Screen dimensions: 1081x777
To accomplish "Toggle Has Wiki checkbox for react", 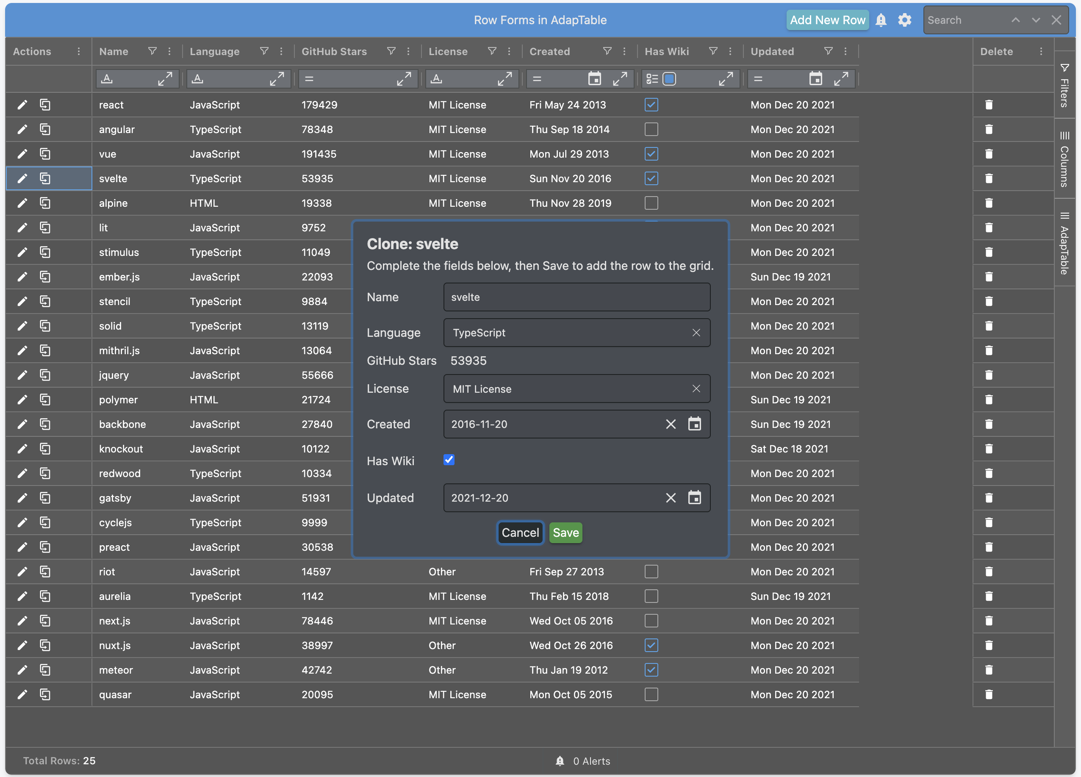I will [651, 105].
